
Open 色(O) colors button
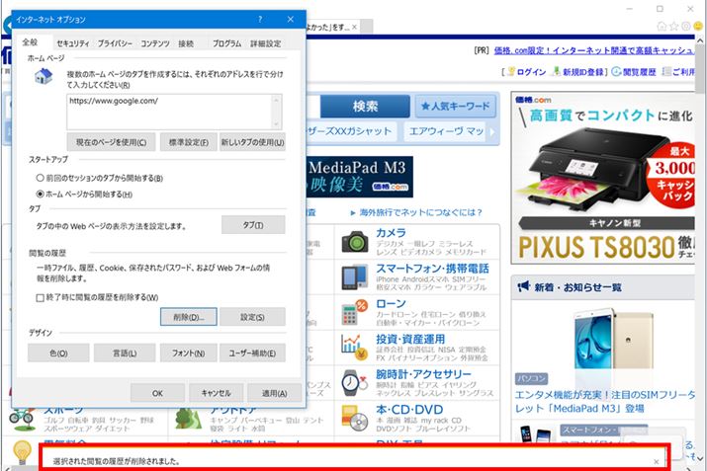point(58,353)
